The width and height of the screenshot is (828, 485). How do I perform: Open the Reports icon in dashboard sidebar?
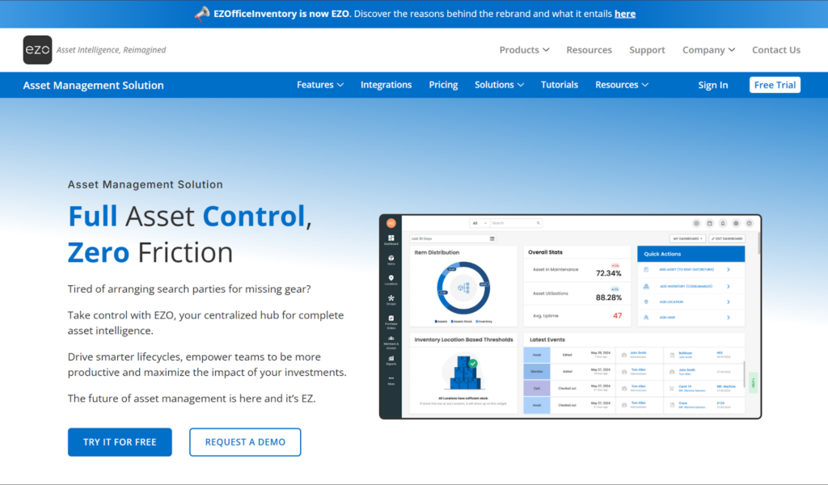[391, 360]
